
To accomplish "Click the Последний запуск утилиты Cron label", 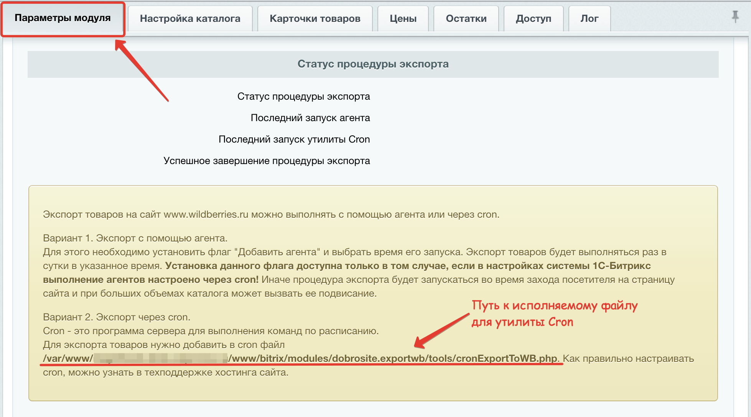I will (294, 139).
